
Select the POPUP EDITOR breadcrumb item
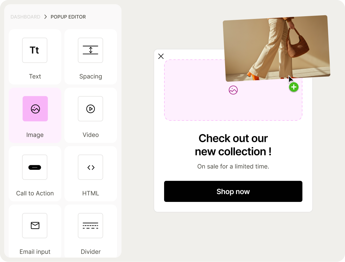click(68, 17)
